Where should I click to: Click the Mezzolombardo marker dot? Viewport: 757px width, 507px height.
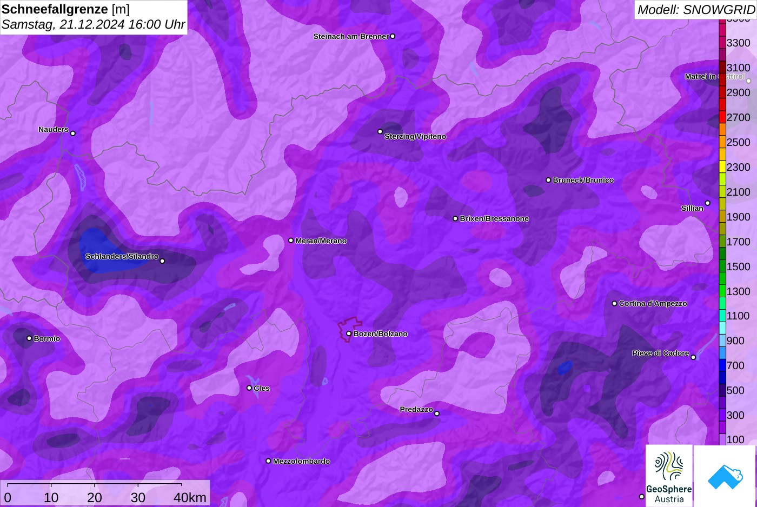268,461
